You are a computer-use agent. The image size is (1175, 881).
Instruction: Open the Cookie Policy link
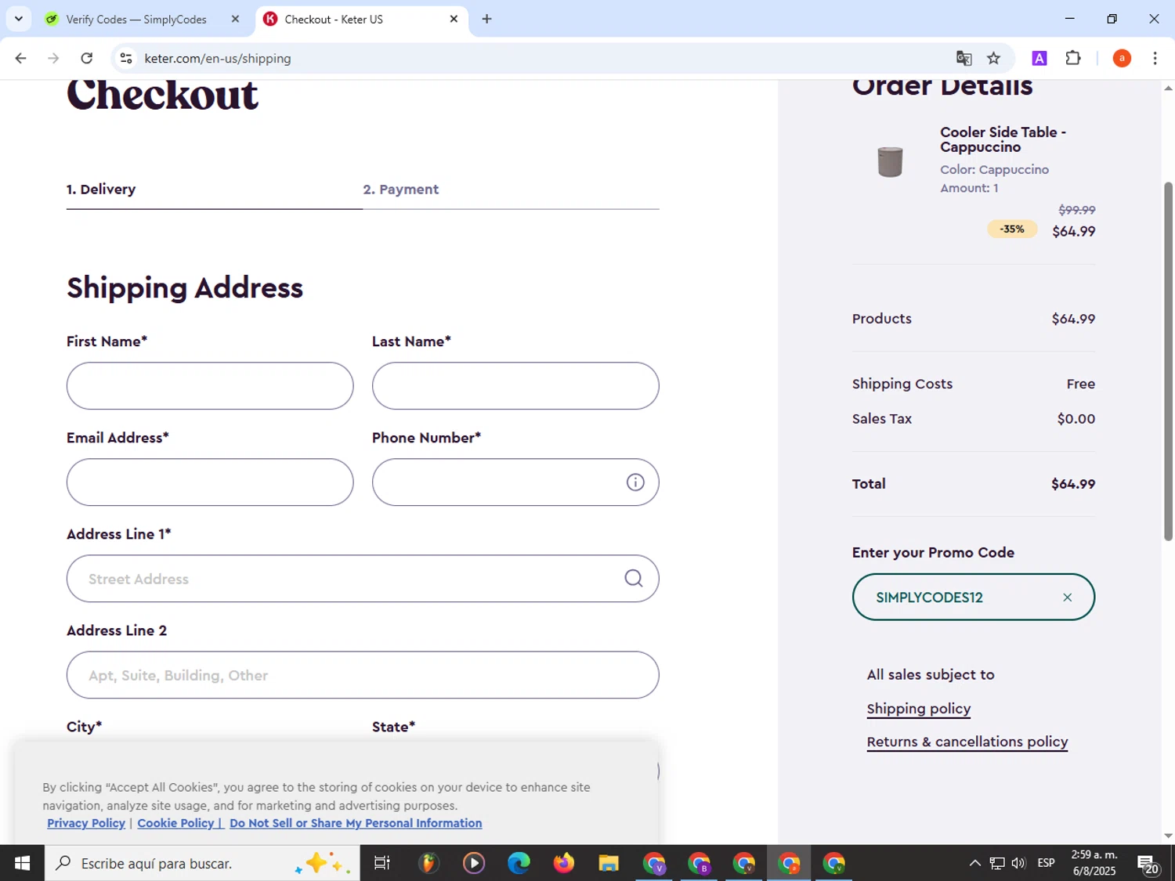(179, 823)
